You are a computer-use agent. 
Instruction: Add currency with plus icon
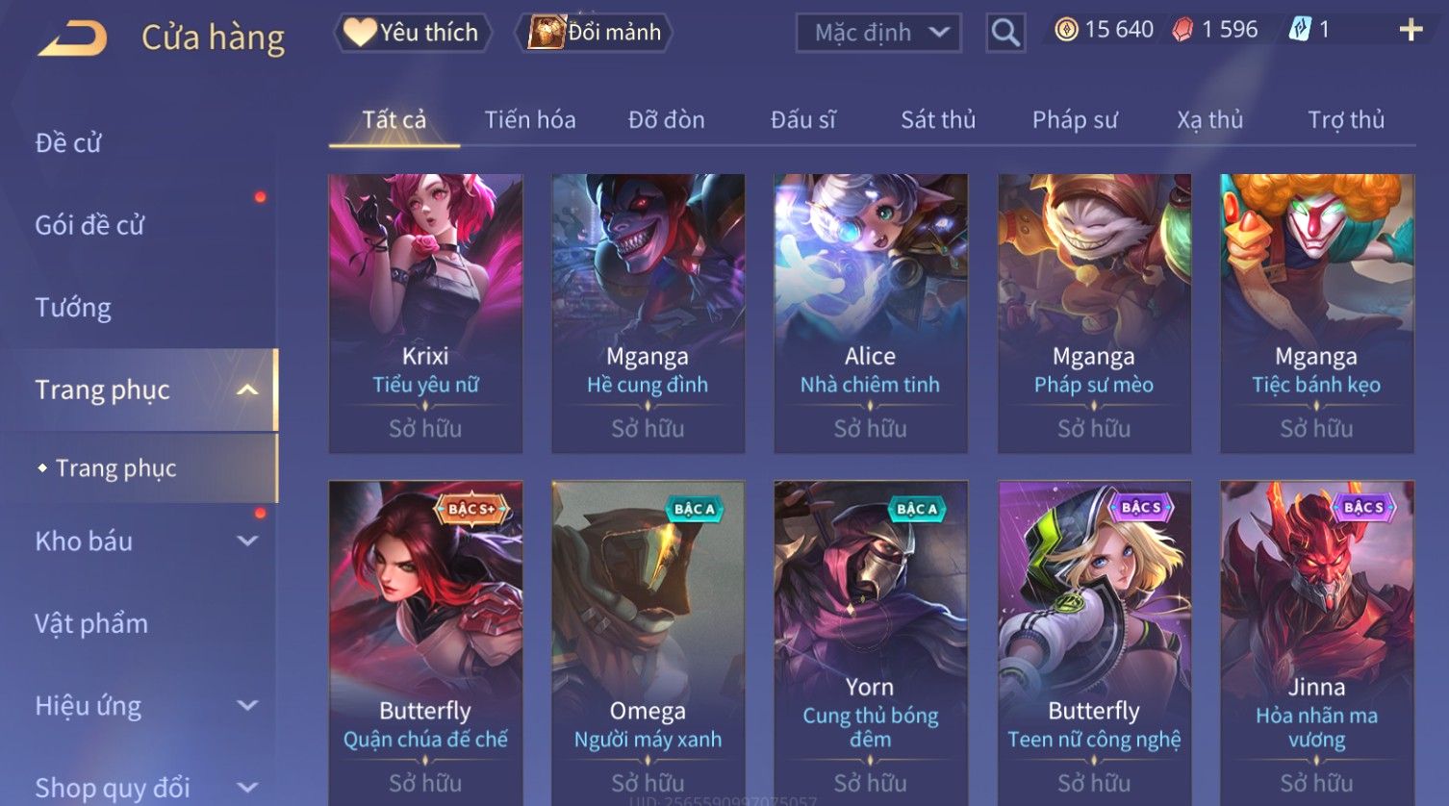click(x=1411, y=31)
